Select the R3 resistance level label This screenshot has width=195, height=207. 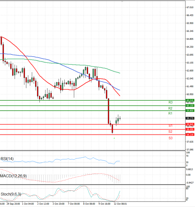point(170,102)
